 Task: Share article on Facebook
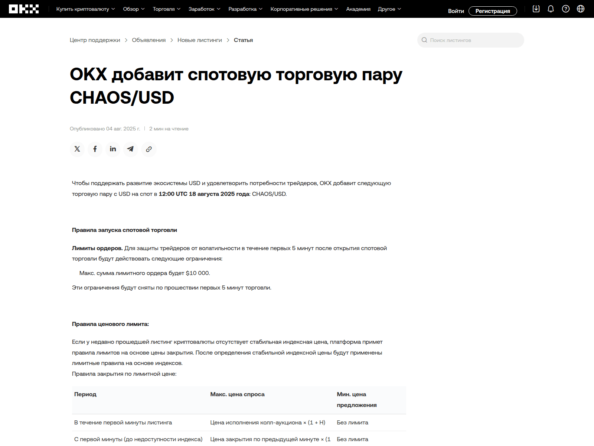coord(95,149)
